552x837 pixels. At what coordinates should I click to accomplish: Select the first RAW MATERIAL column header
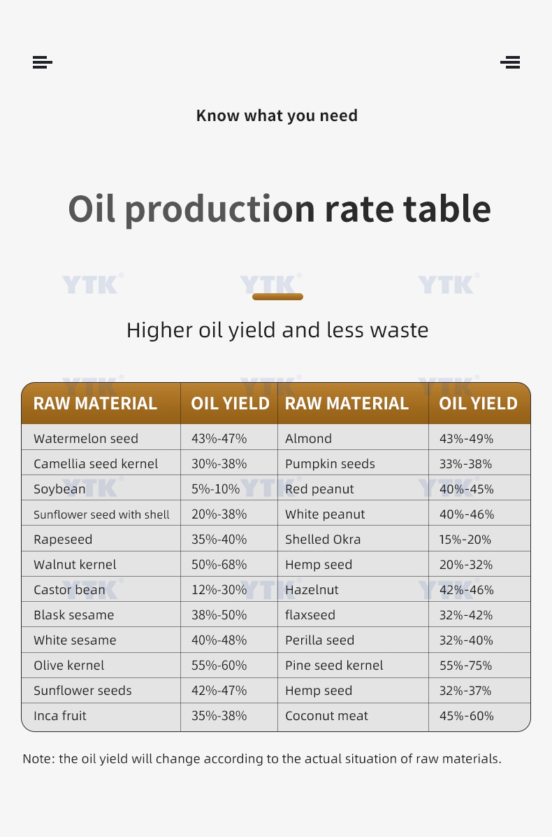tap(95, 404)
